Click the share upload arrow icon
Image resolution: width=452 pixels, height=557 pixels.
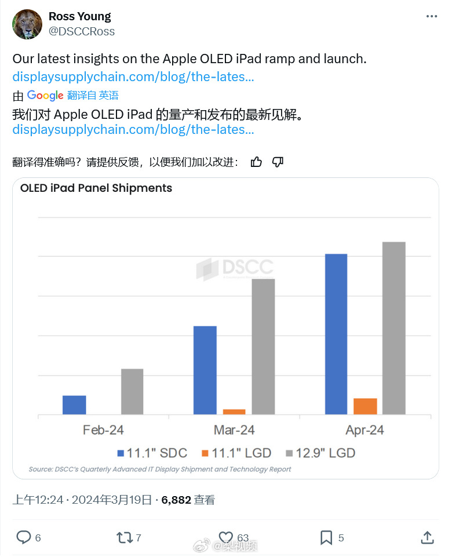tap(428, 537)
